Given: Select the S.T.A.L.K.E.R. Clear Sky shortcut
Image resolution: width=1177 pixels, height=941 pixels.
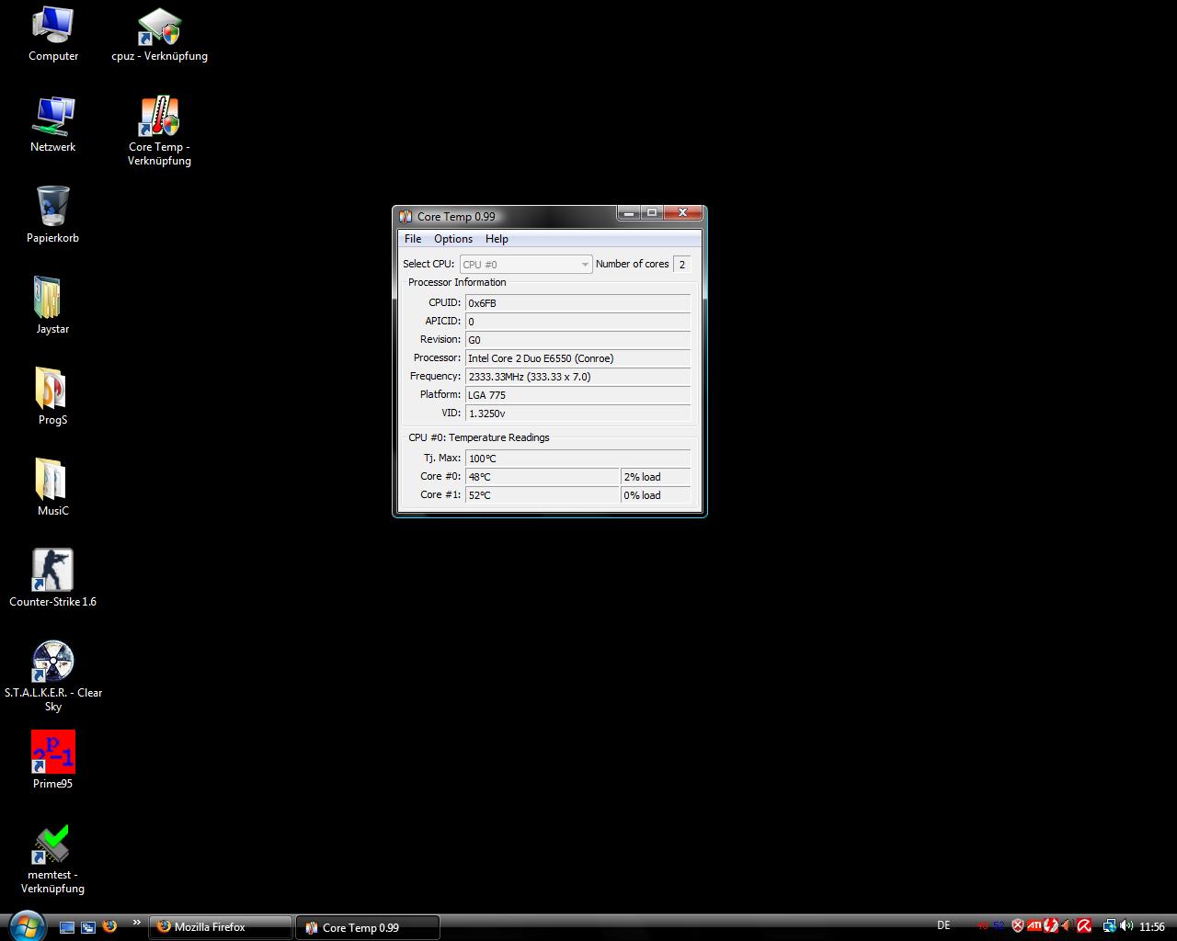Looking at the screenshot, I should (x=52, y=677).
